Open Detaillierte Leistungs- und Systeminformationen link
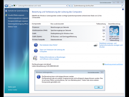The width and height of the screenshot is (129, 97). click(x=111, y=45)
